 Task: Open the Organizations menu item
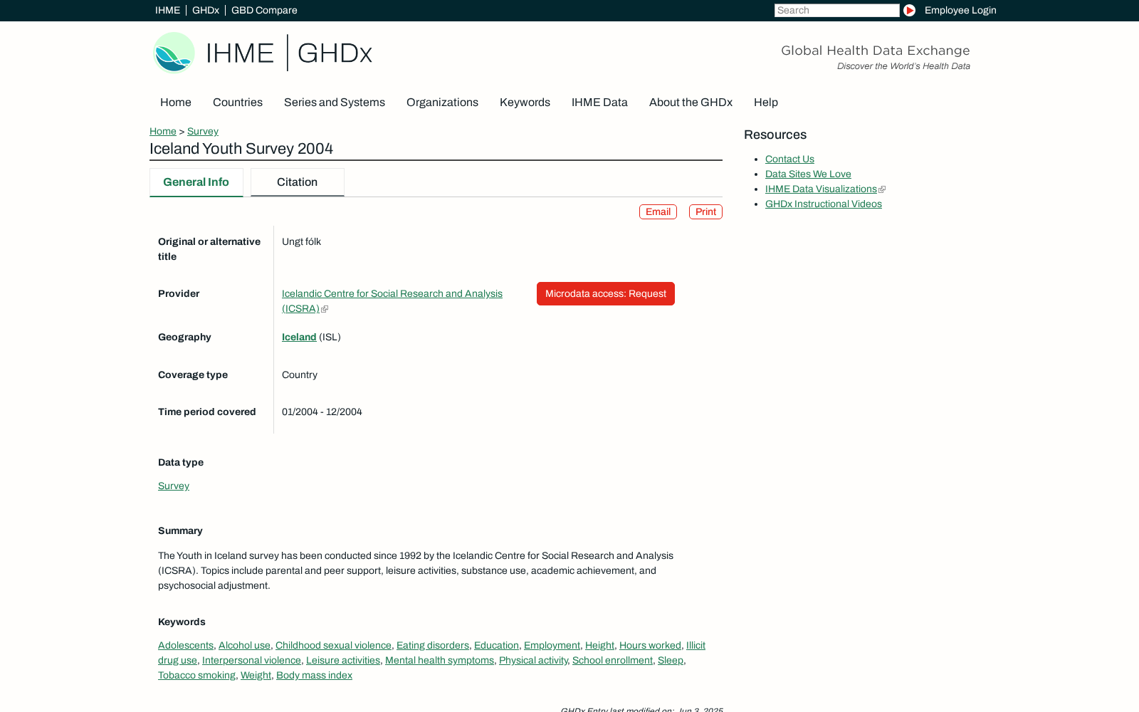(x=442, y=103)
